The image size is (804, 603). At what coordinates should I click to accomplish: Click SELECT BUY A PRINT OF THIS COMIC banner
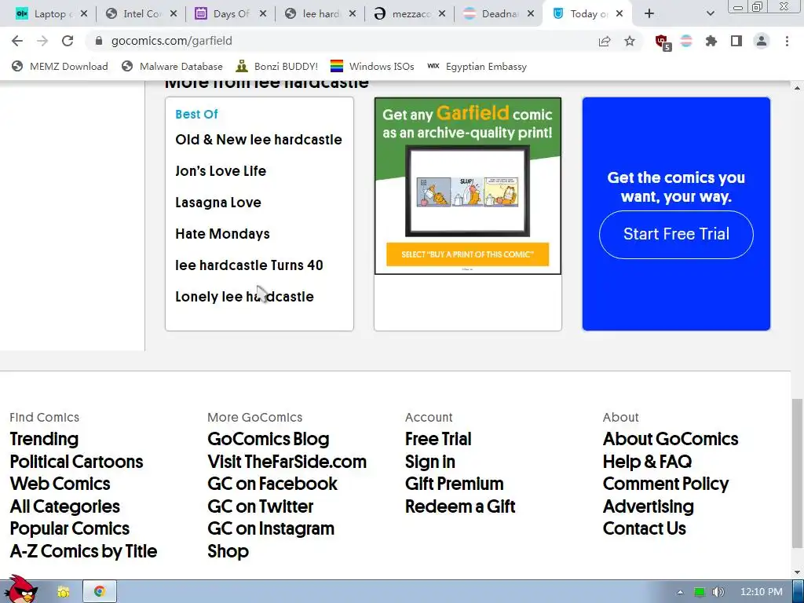tap(468, 254)
